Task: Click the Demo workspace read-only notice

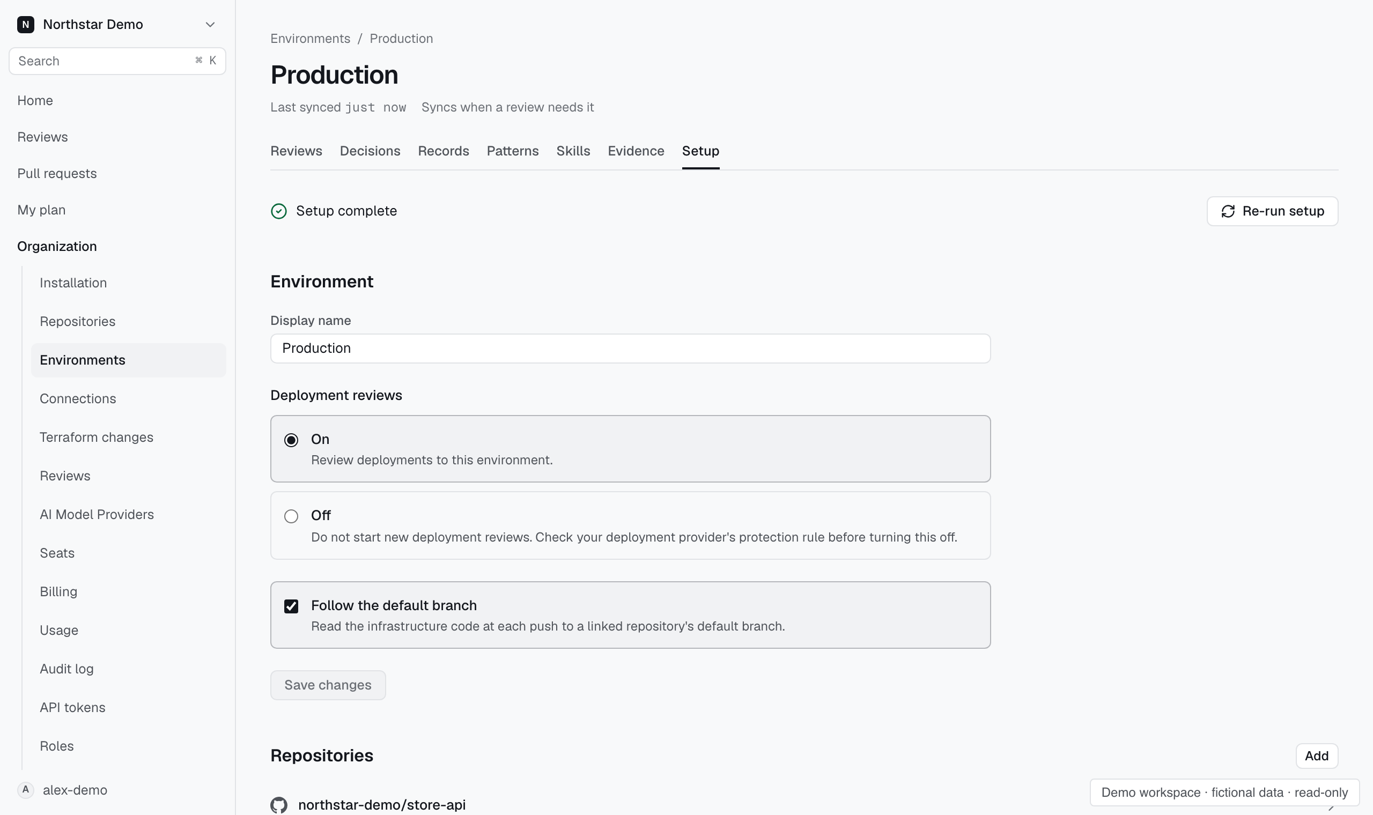Action: click(x=1224, y=792)
